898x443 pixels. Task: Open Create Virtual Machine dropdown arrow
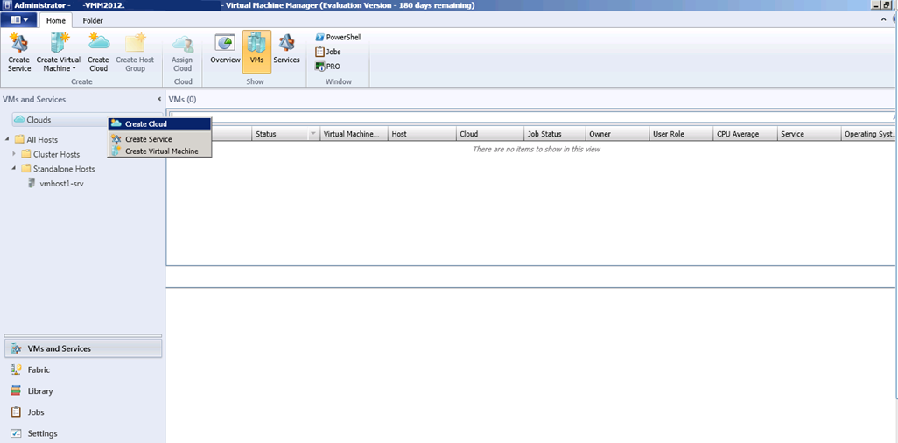point(74,69)
